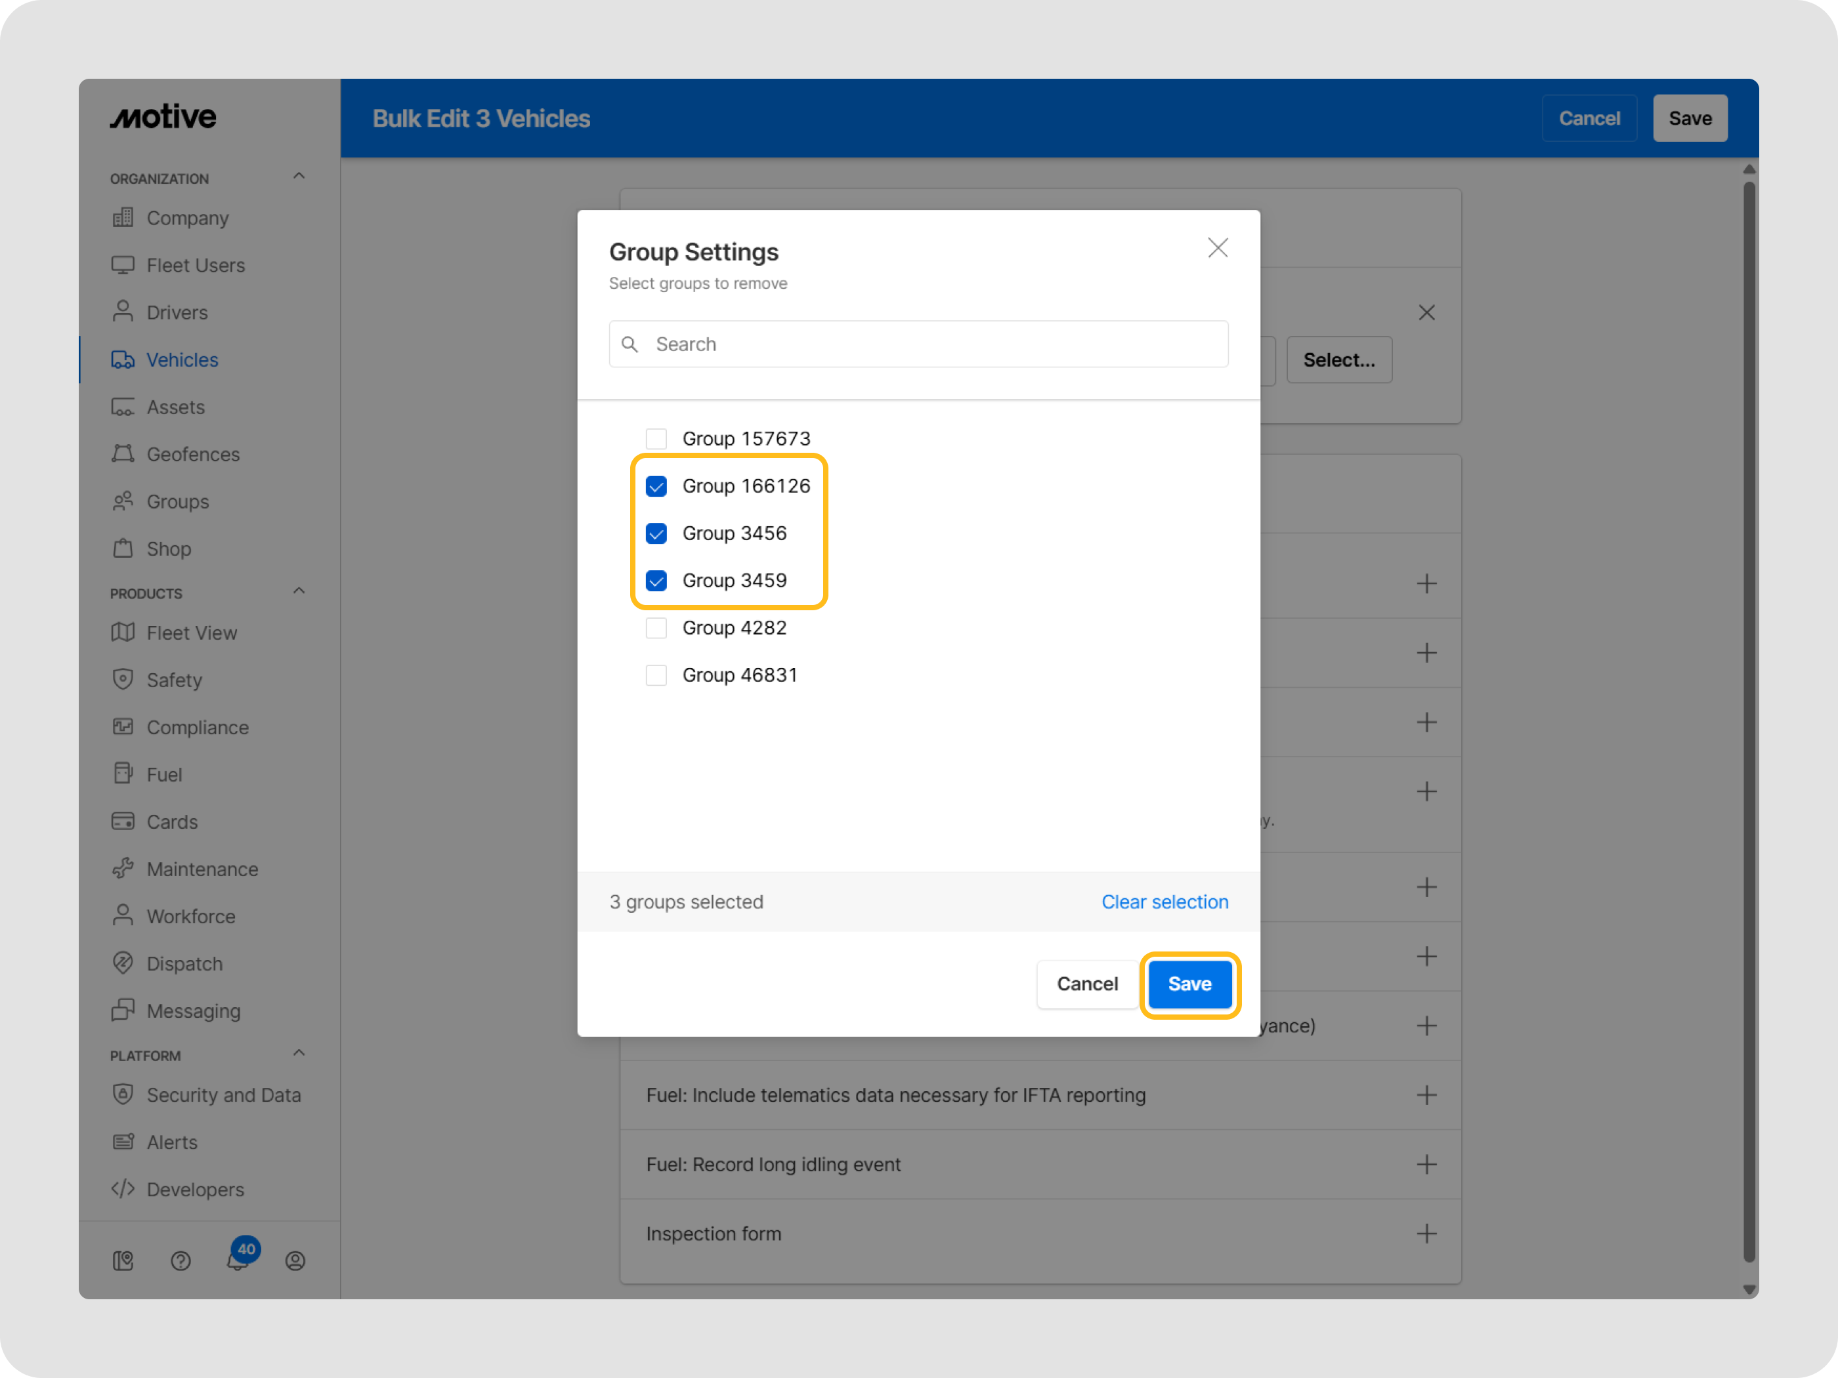Click the search magnifier icon in Group Settings
The image size is (1838, 1378).
tap(630, 344)
